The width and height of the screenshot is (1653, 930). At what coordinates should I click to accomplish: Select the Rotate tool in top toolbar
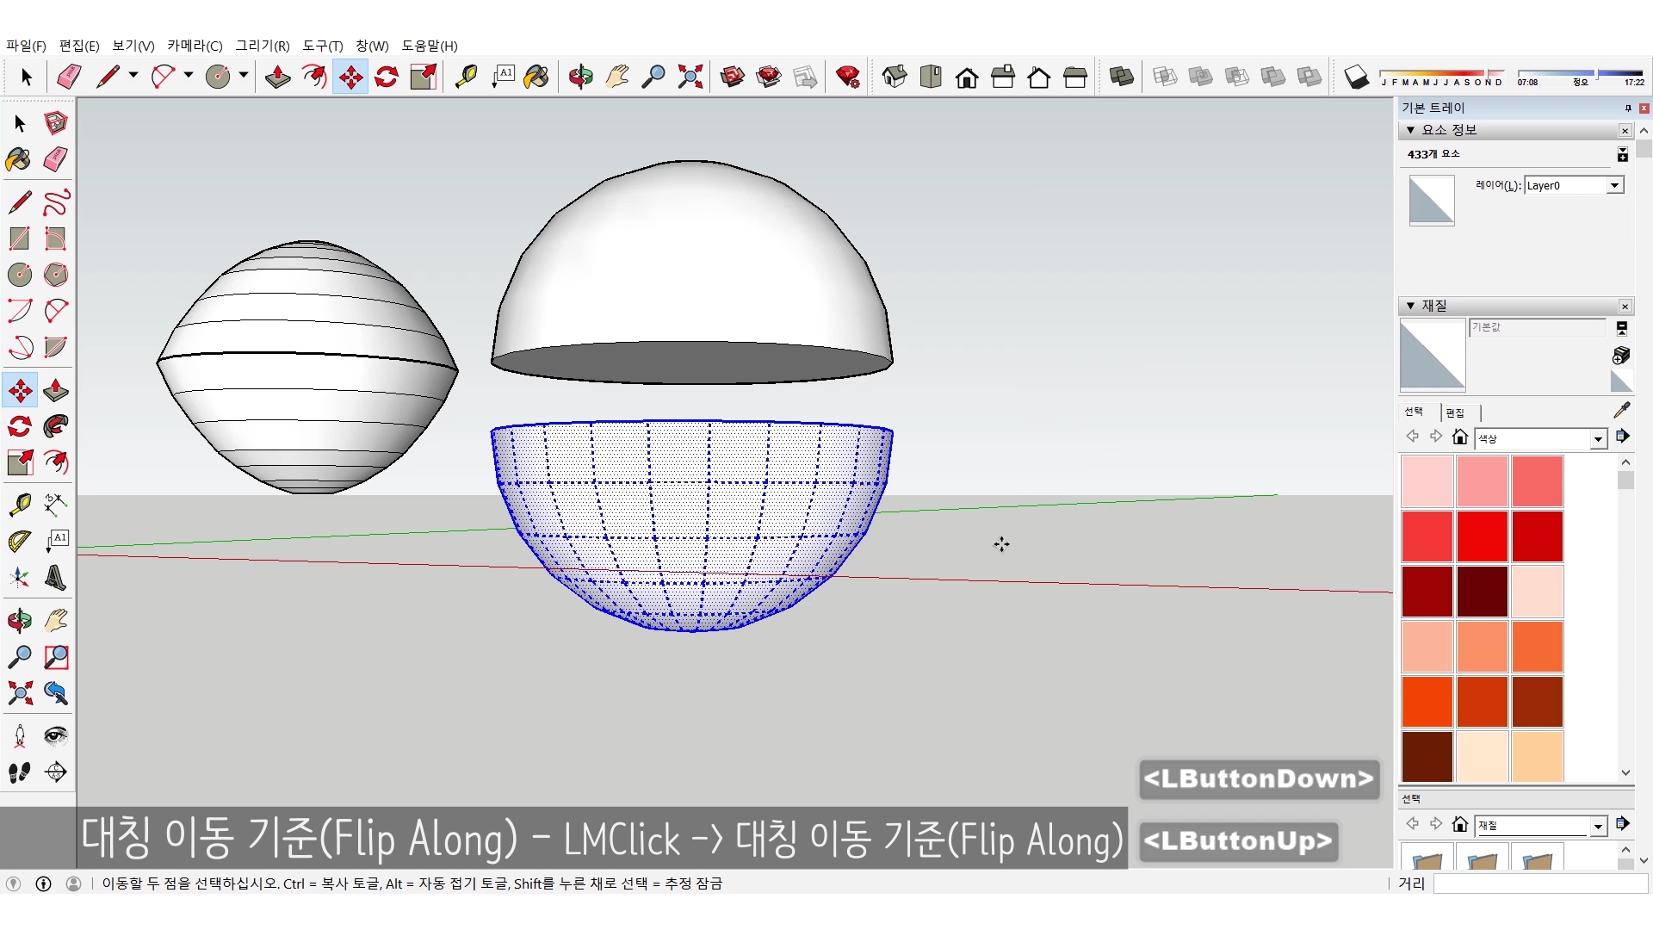pyautogui.click(x=387, y=77)
